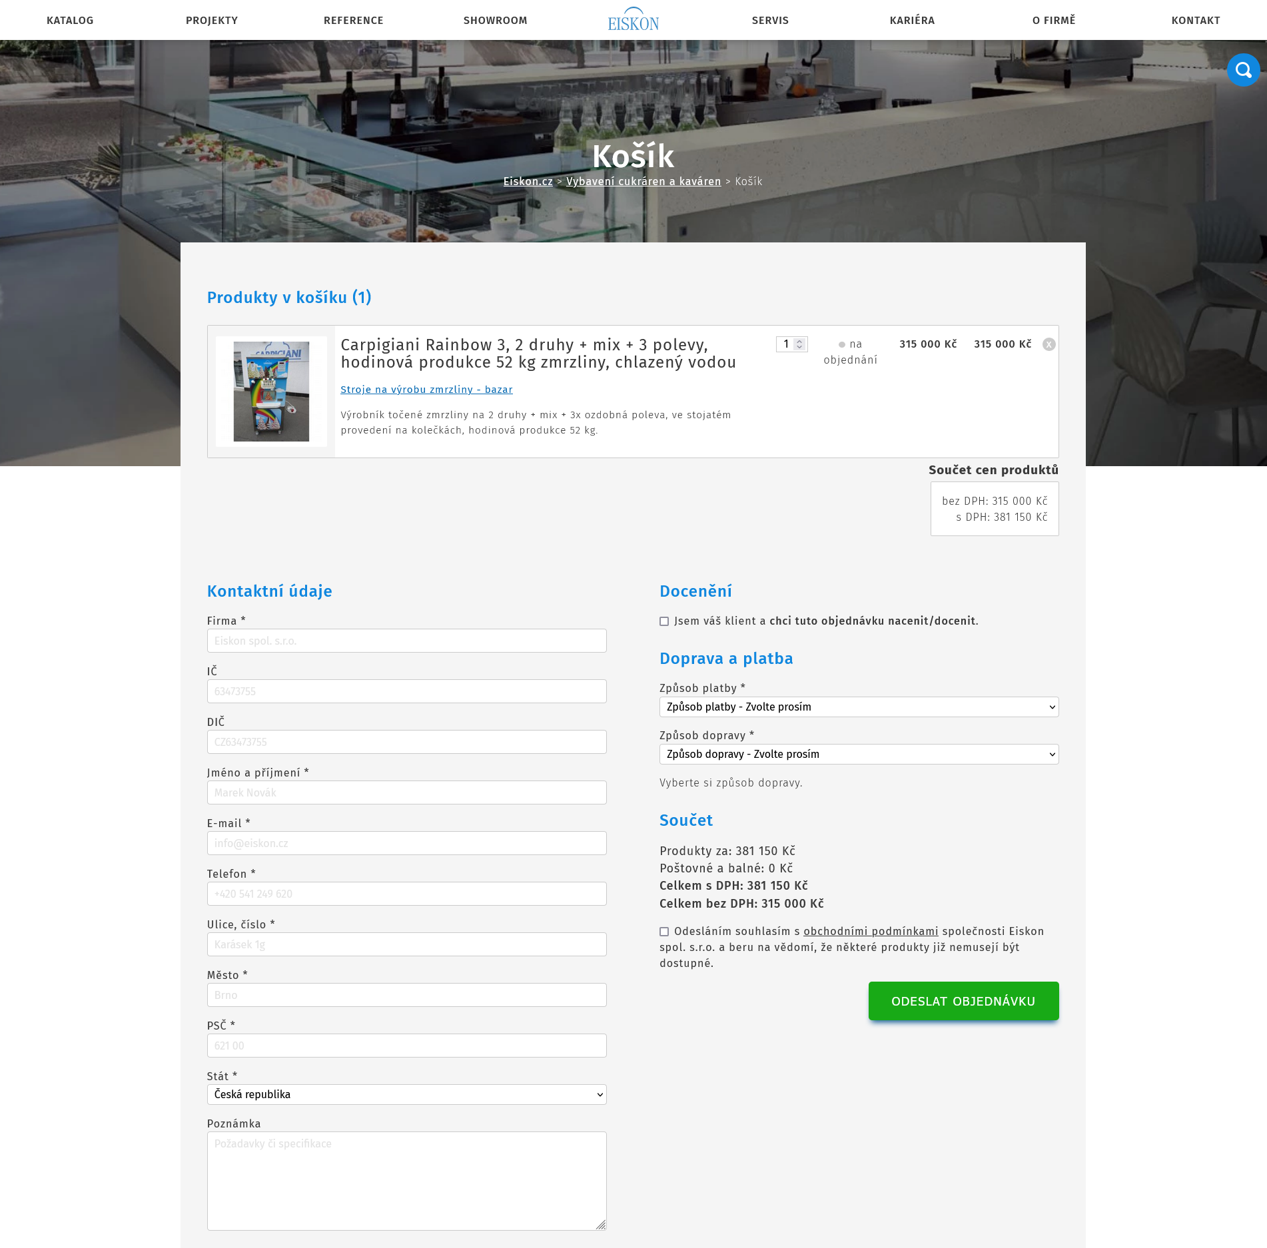Focus the PSČ input field
Image resolution: width=1267 pixels, height=1248 pixels.
coord(406,1046)
